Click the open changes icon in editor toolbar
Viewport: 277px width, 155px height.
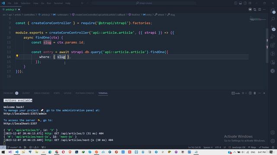(255, 9)
